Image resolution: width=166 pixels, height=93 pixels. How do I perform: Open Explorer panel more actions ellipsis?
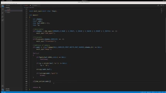point(21,5)
